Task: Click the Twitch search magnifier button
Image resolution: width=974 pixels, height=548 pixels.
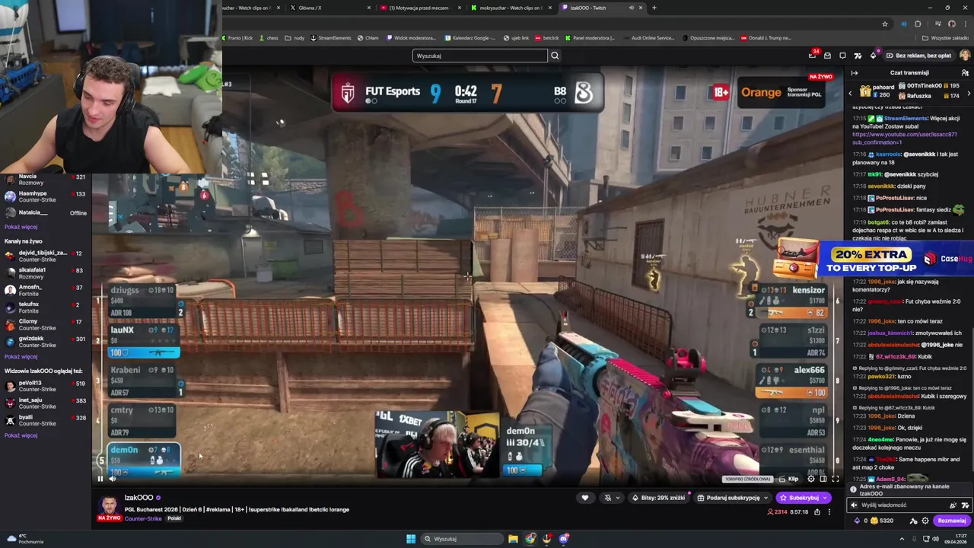Action: click(x=555, y=56)
